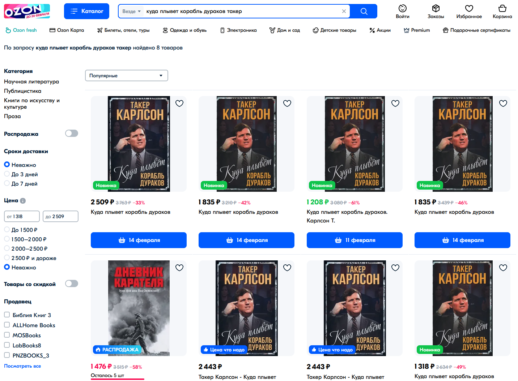Filter by Научная литература category

(x=31, y=82)
